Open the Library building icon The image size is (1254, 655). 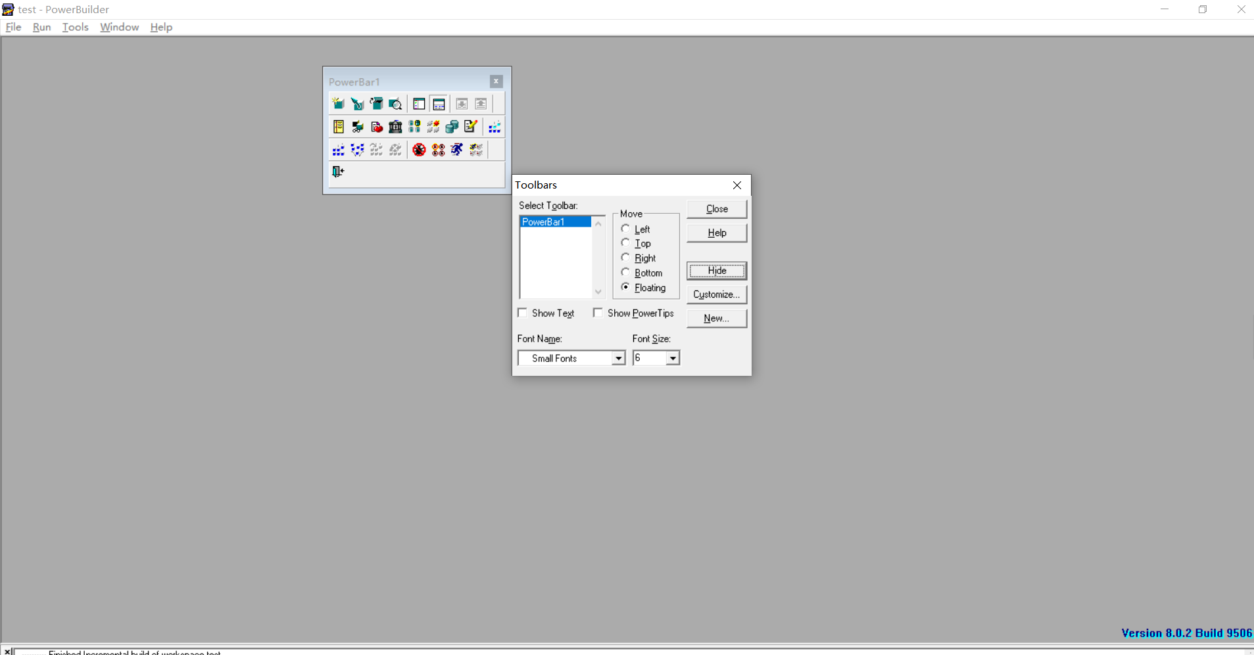pyautogui.click(x=395, y=127)
